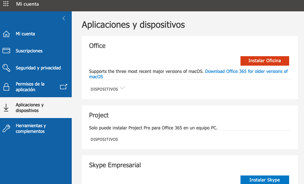Click the card icon for Suscripciones

click(6, 51)
